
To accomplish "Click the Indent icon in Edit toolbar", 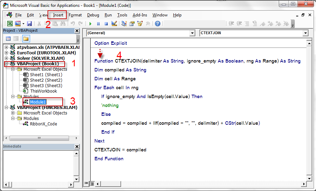I will [231, 24].
